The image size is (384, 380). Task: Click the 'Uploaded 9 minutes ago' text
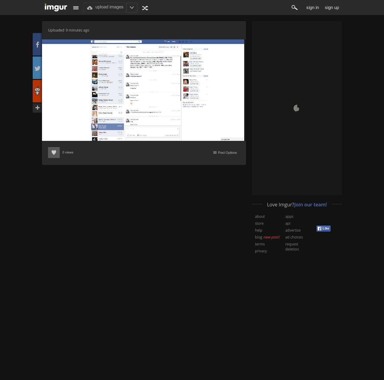(x=69, y=30)
